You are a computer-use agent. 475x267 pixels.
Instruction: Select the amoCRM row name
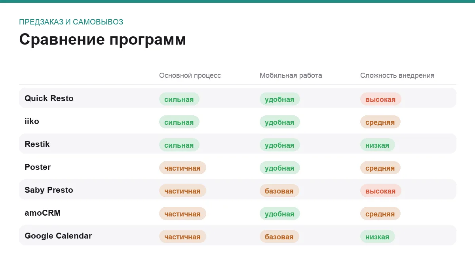tap(43, 213)
